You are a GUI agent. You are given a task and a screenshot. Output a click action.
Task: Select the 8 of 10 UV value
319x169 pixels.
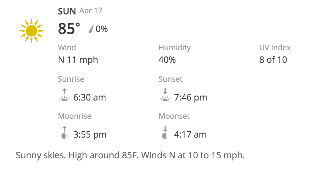pos(273,60)
